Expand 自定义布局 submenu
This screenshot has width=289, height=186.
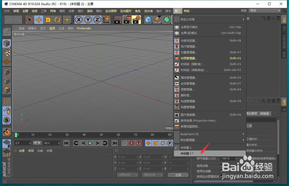pyautogui.click(x=210, y=19)
